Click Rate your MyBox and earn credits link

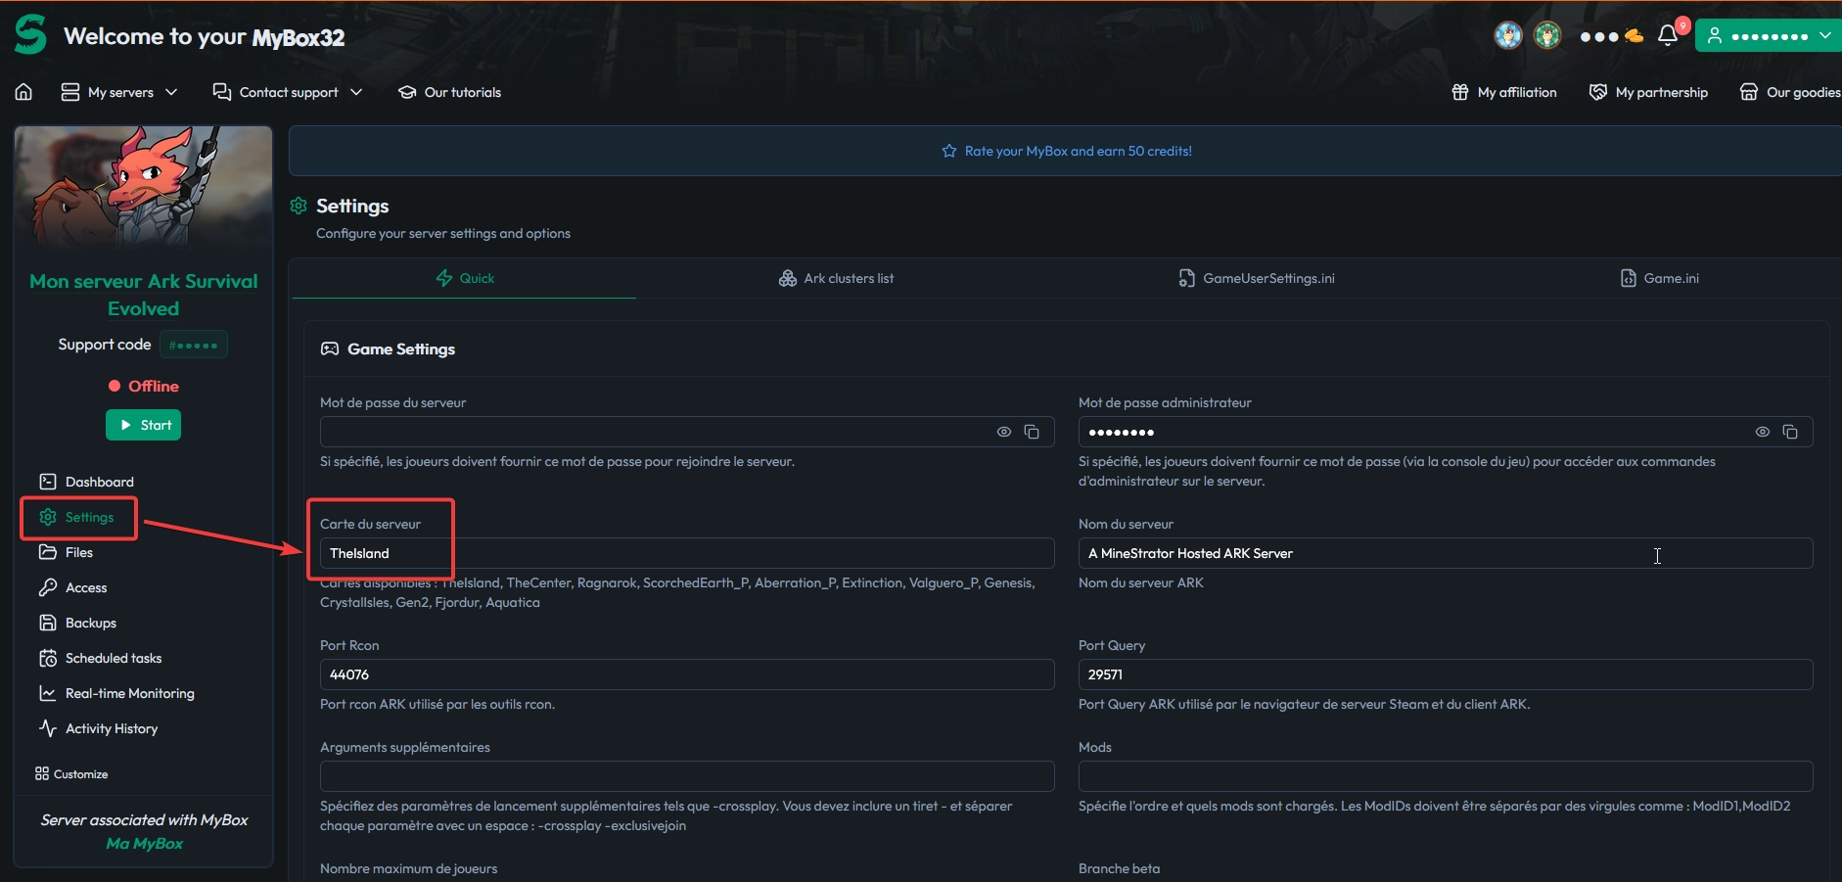(x=1067, y=151)
